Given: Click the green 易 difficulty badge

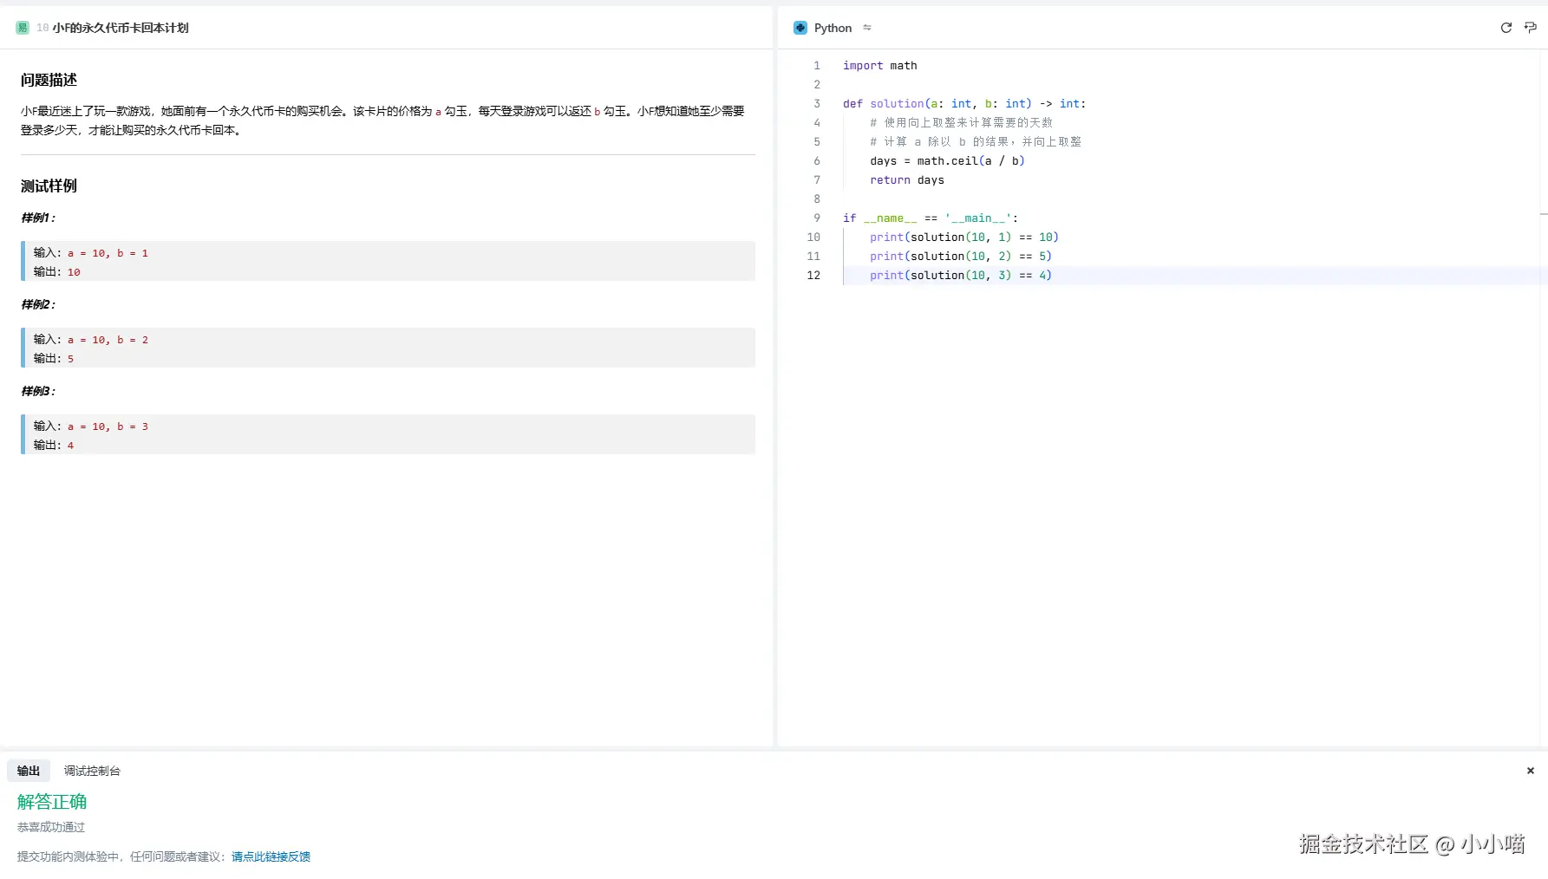Looking at the screenshot, I should click(23, 28).
